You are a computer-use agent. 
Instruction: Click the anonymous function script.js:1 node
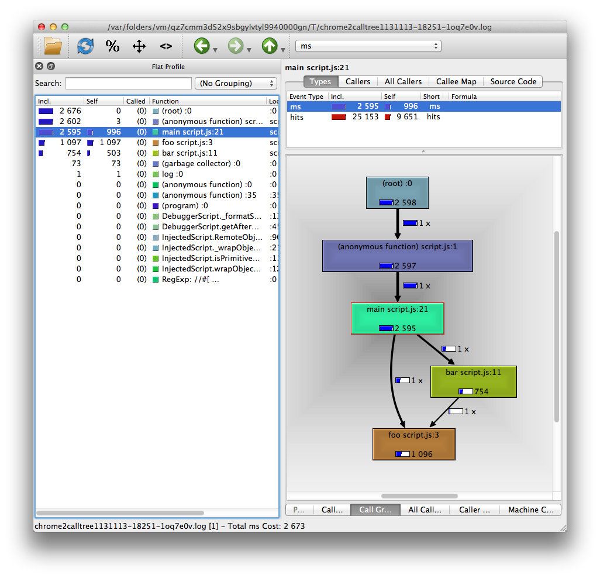click(x=398, y=256)
